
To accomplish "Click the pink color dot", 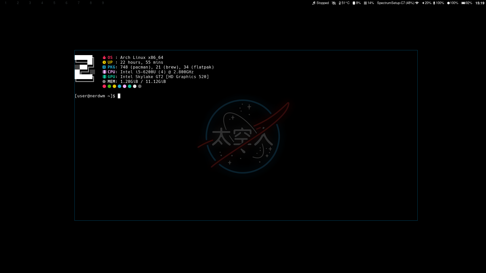I will (x=125, y=86).
